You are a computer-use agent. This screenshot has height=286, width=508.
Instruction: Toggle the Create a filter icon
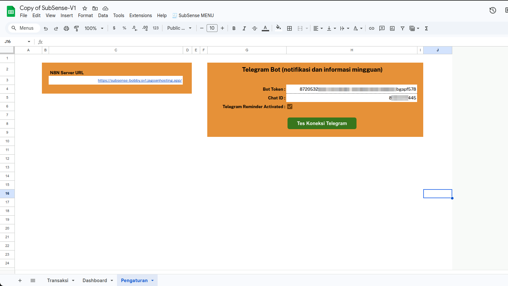coord(402,28)
